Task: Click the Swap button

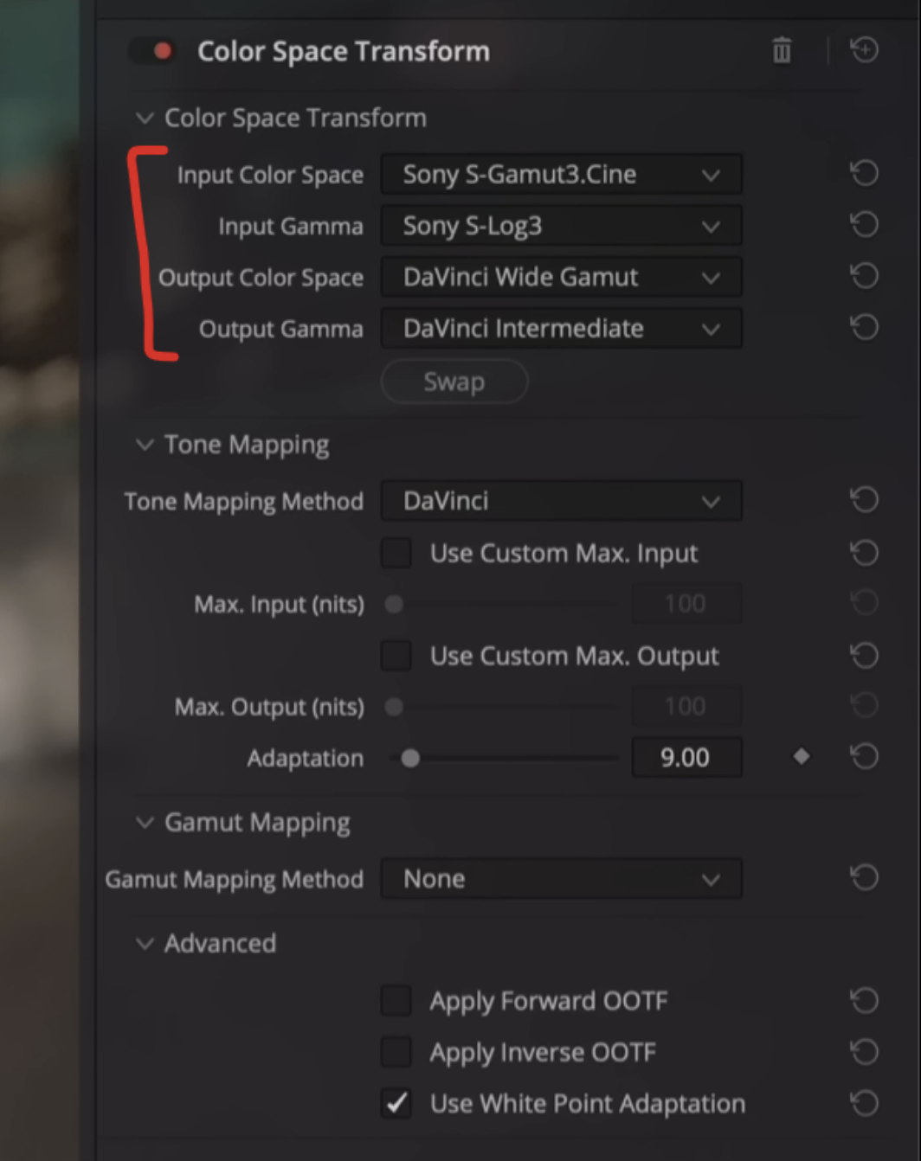Action: 454,382
